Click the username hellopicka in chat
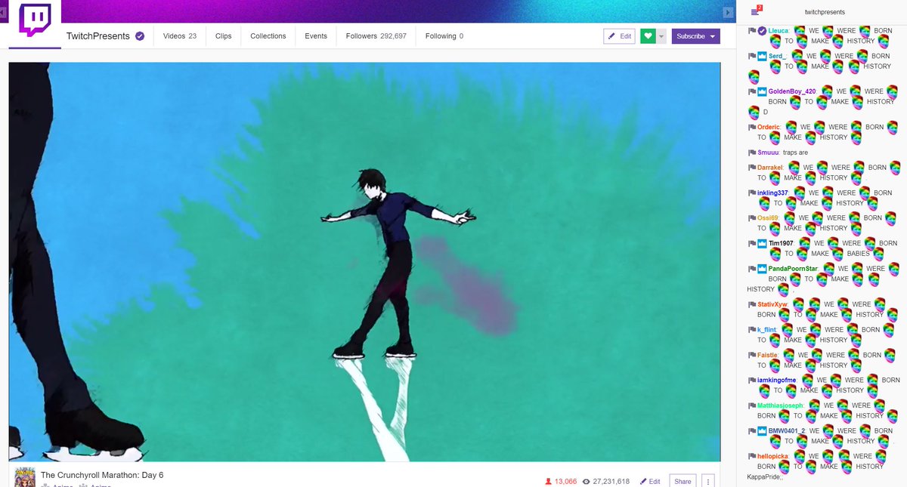The image size is (907, 487). pyautogui.click(x=772, y=456)
